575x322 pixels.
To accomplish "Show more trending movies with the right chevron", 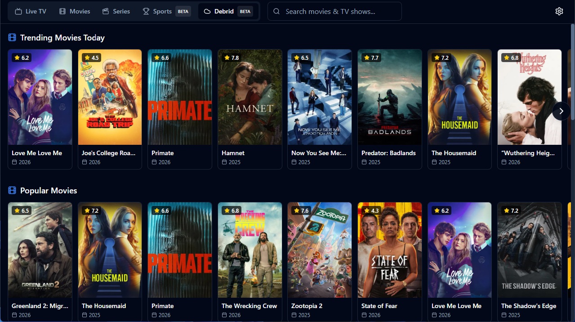I will [x=561, y=111].
